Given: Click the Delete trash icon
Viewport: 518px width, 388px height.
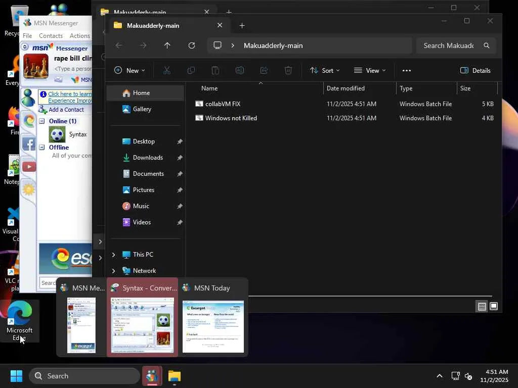Looking at the screenshot, I should click(288, 70).
